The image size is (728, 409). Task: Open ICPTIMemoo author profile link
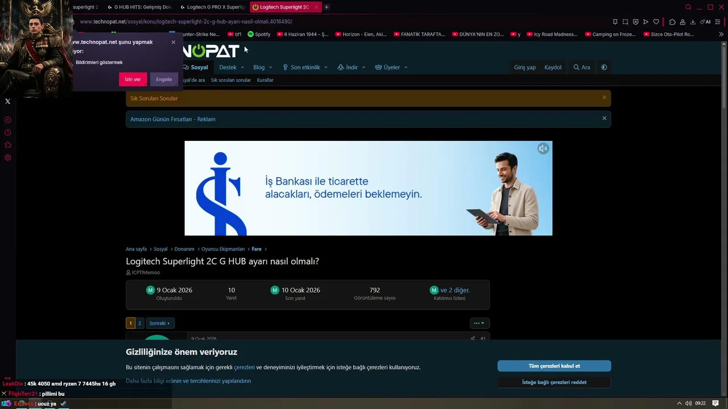146,273
